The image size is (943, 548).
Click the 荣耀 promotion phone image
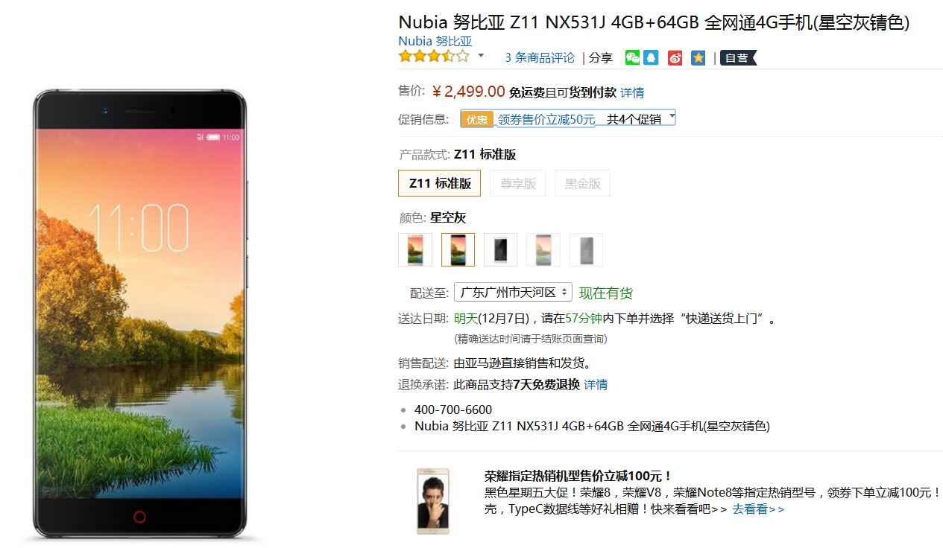click(433, 501)
